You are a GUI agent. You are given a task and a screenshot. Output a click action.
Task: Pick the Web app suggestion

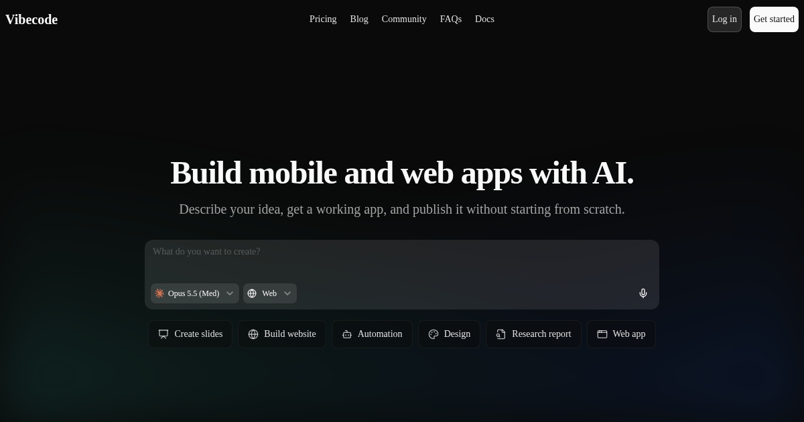click(x=621, y=334)
